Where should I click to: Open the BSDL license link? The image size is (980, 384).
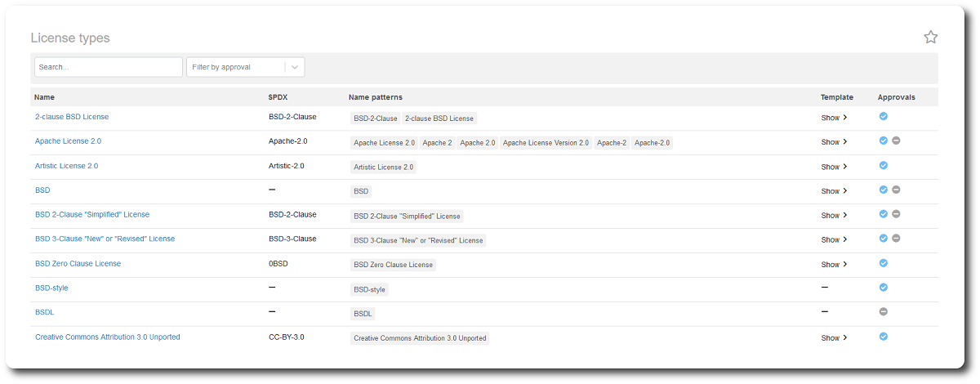(x=45, y=313)
